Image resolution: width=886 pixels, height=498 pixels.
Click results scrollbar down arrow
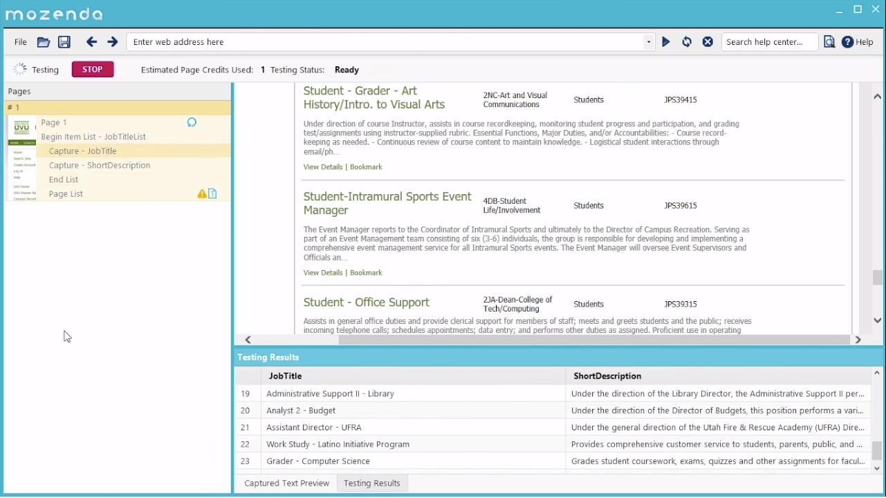pos(877,468)
